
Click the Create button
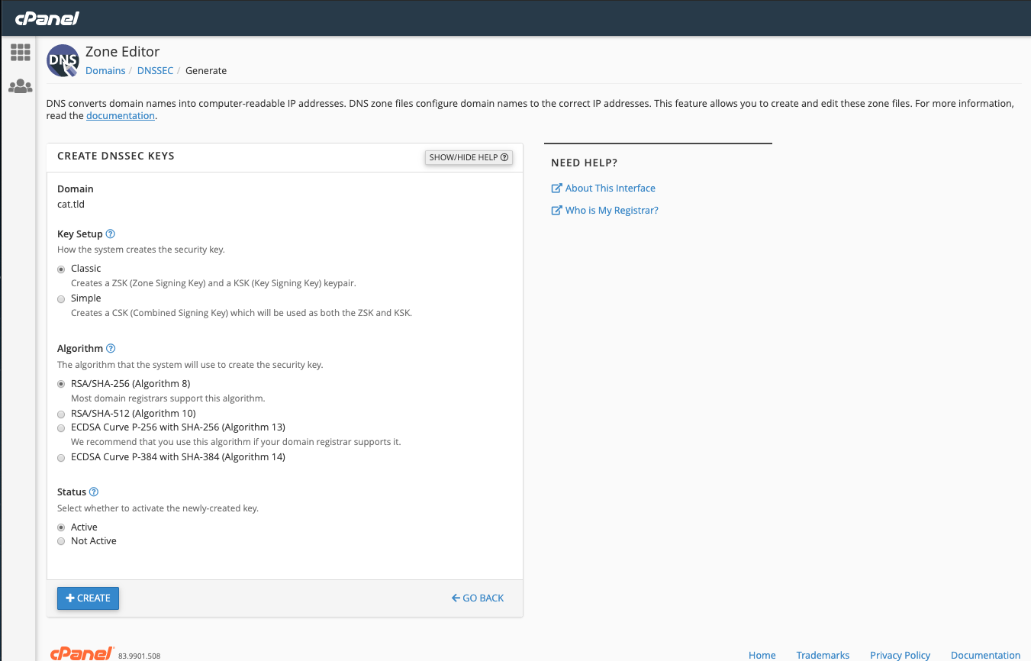pyautogui.click(x=88, y=598)
